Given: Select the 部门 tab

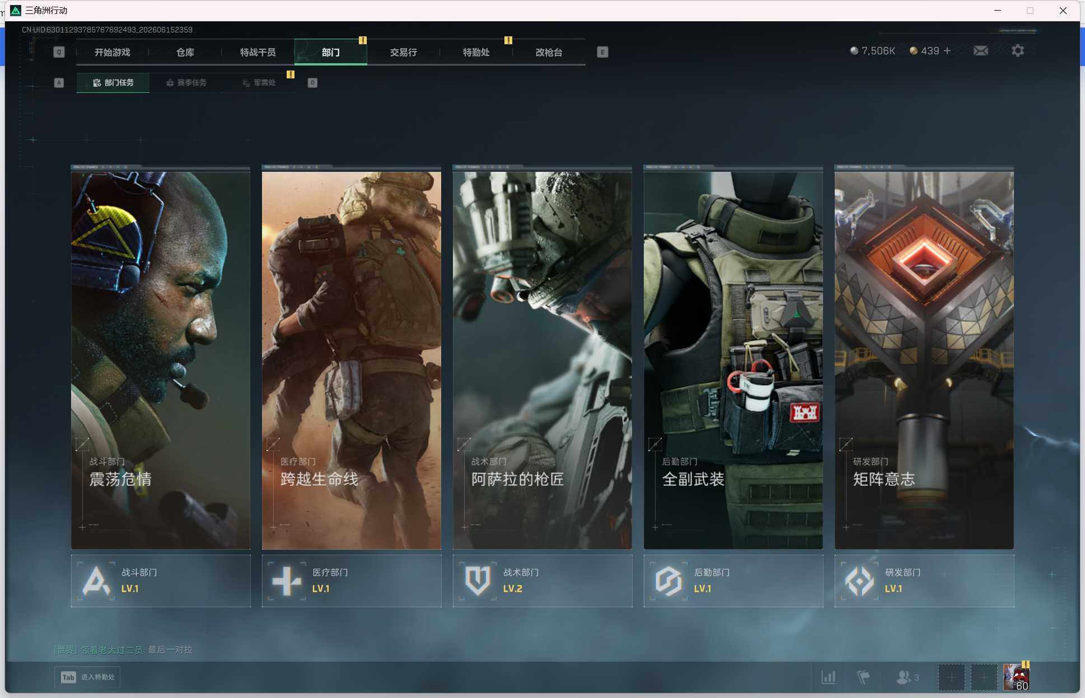Looking at the screenshot, I should pyautogui.click(x=330, y=52).
